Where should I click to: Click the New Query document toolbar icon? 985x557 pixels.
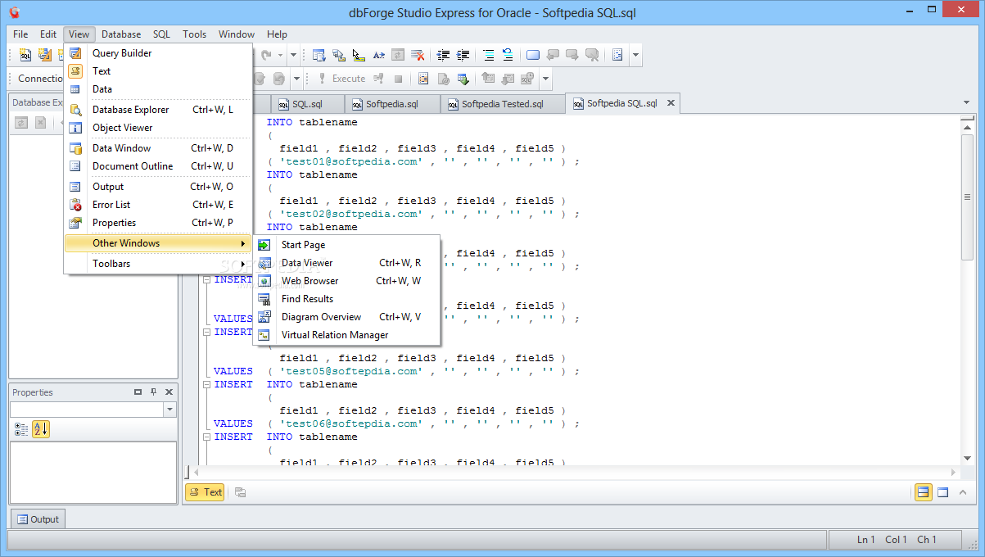44,55
